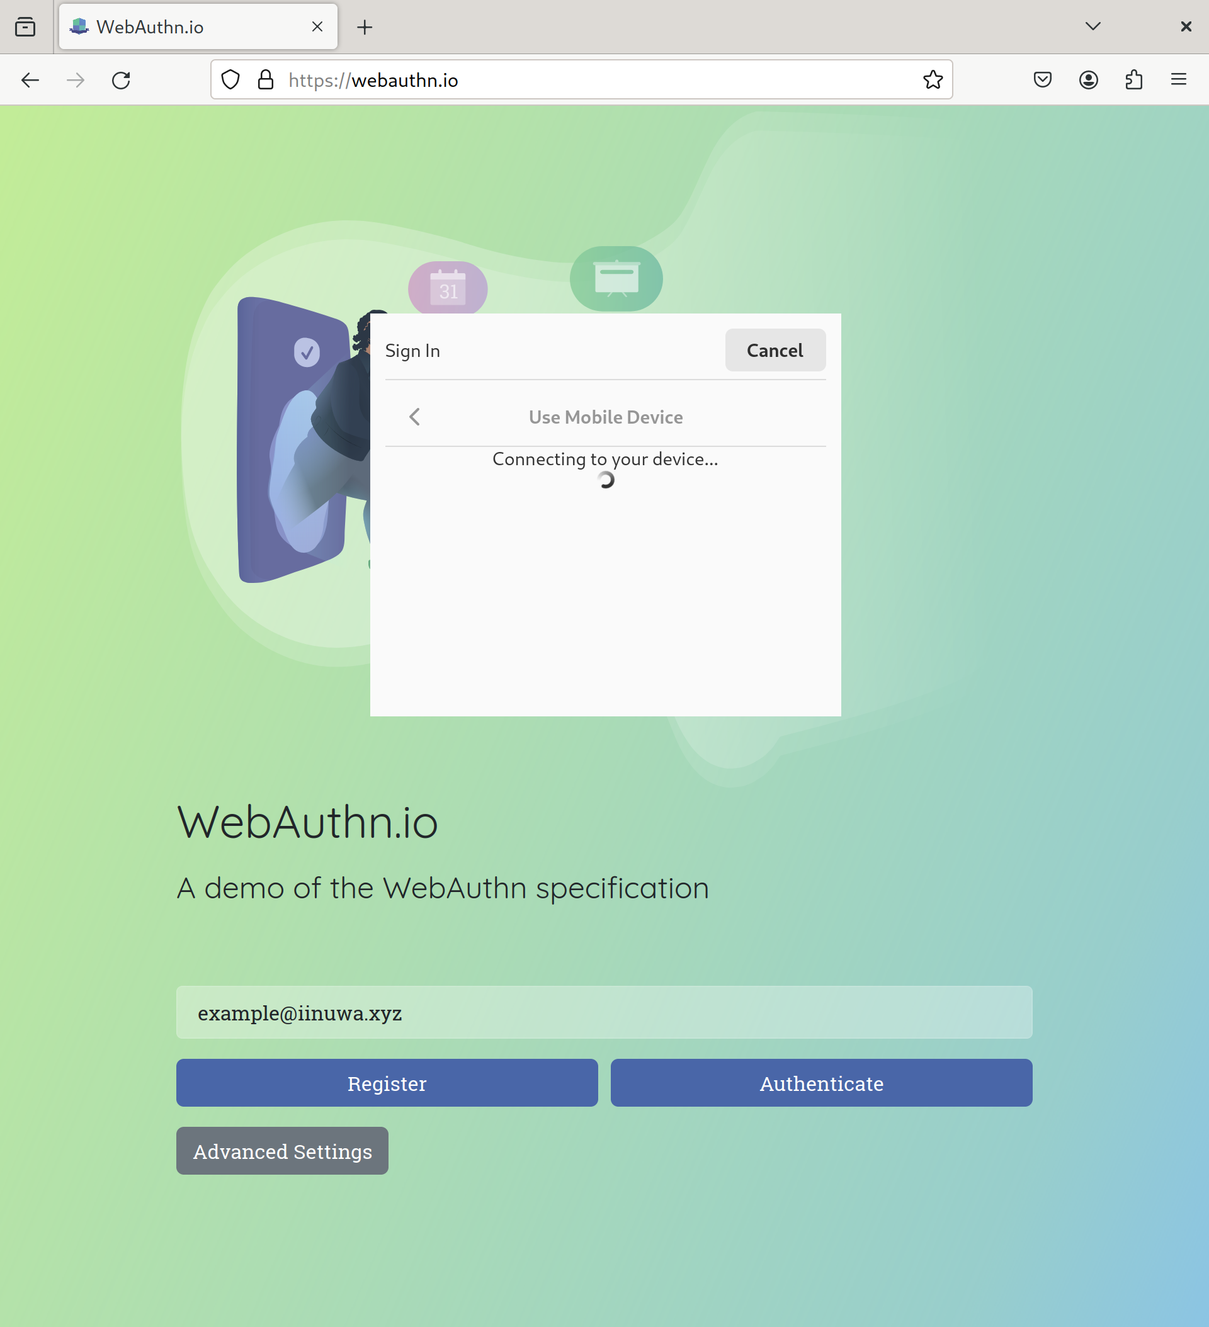Return to previous step via the dialog chevron
This screenshot has width=1209, height=1327.
click(414, 417)
